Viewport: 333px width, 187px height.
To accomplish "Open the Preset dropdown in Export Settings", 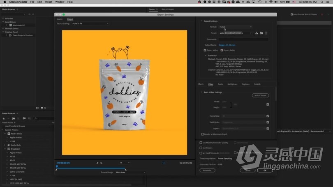I will [x=235, y=33].
